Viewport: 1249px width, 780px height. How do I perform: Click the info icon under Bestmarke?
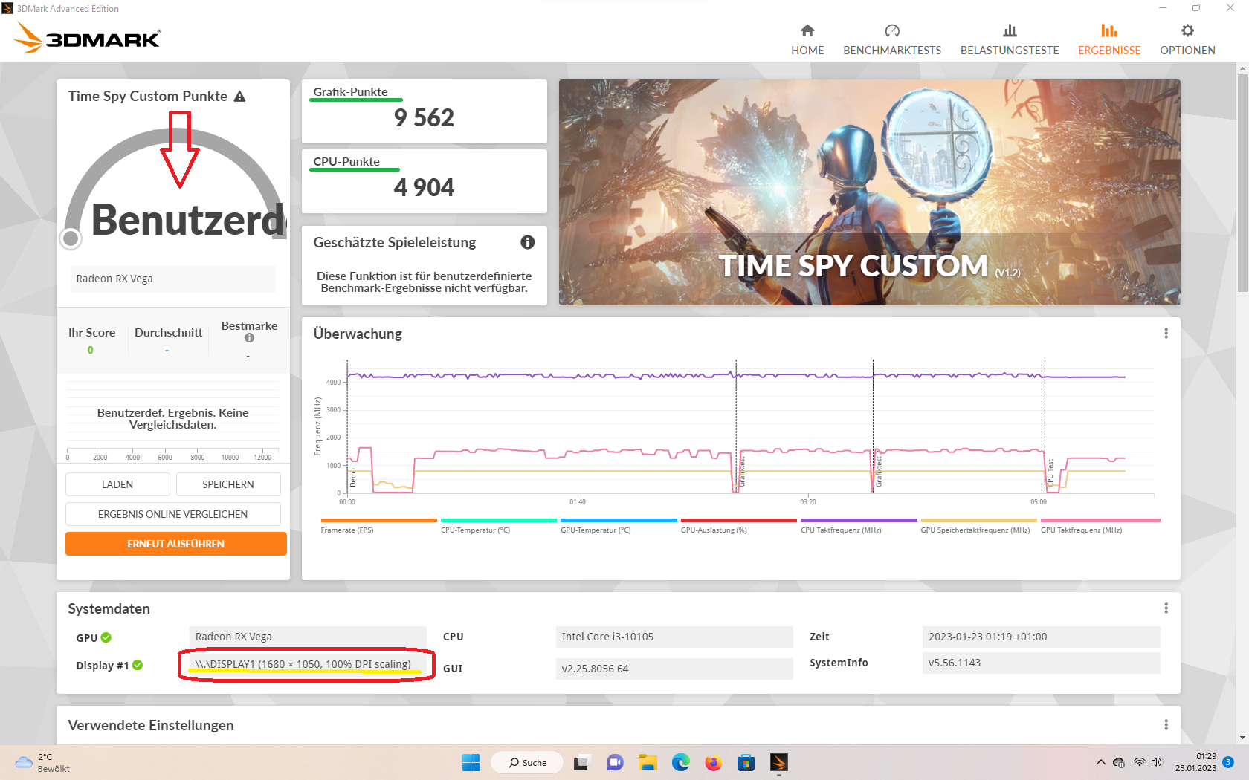(248, 338)
